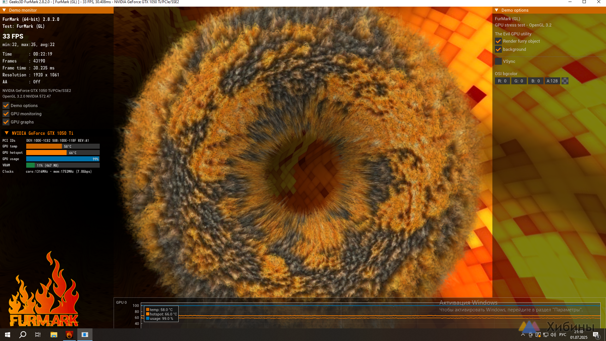Uncheck Demo options checkbox
The image size is (606, 341).
click(x=6, y=106)
